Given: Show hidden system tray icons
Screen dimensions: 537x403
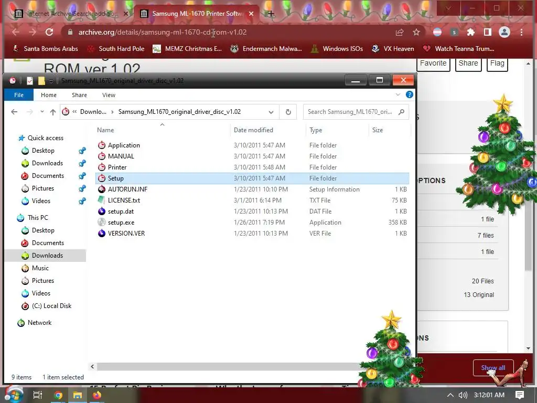Looking at the screenshot, I should coord(450,395).
